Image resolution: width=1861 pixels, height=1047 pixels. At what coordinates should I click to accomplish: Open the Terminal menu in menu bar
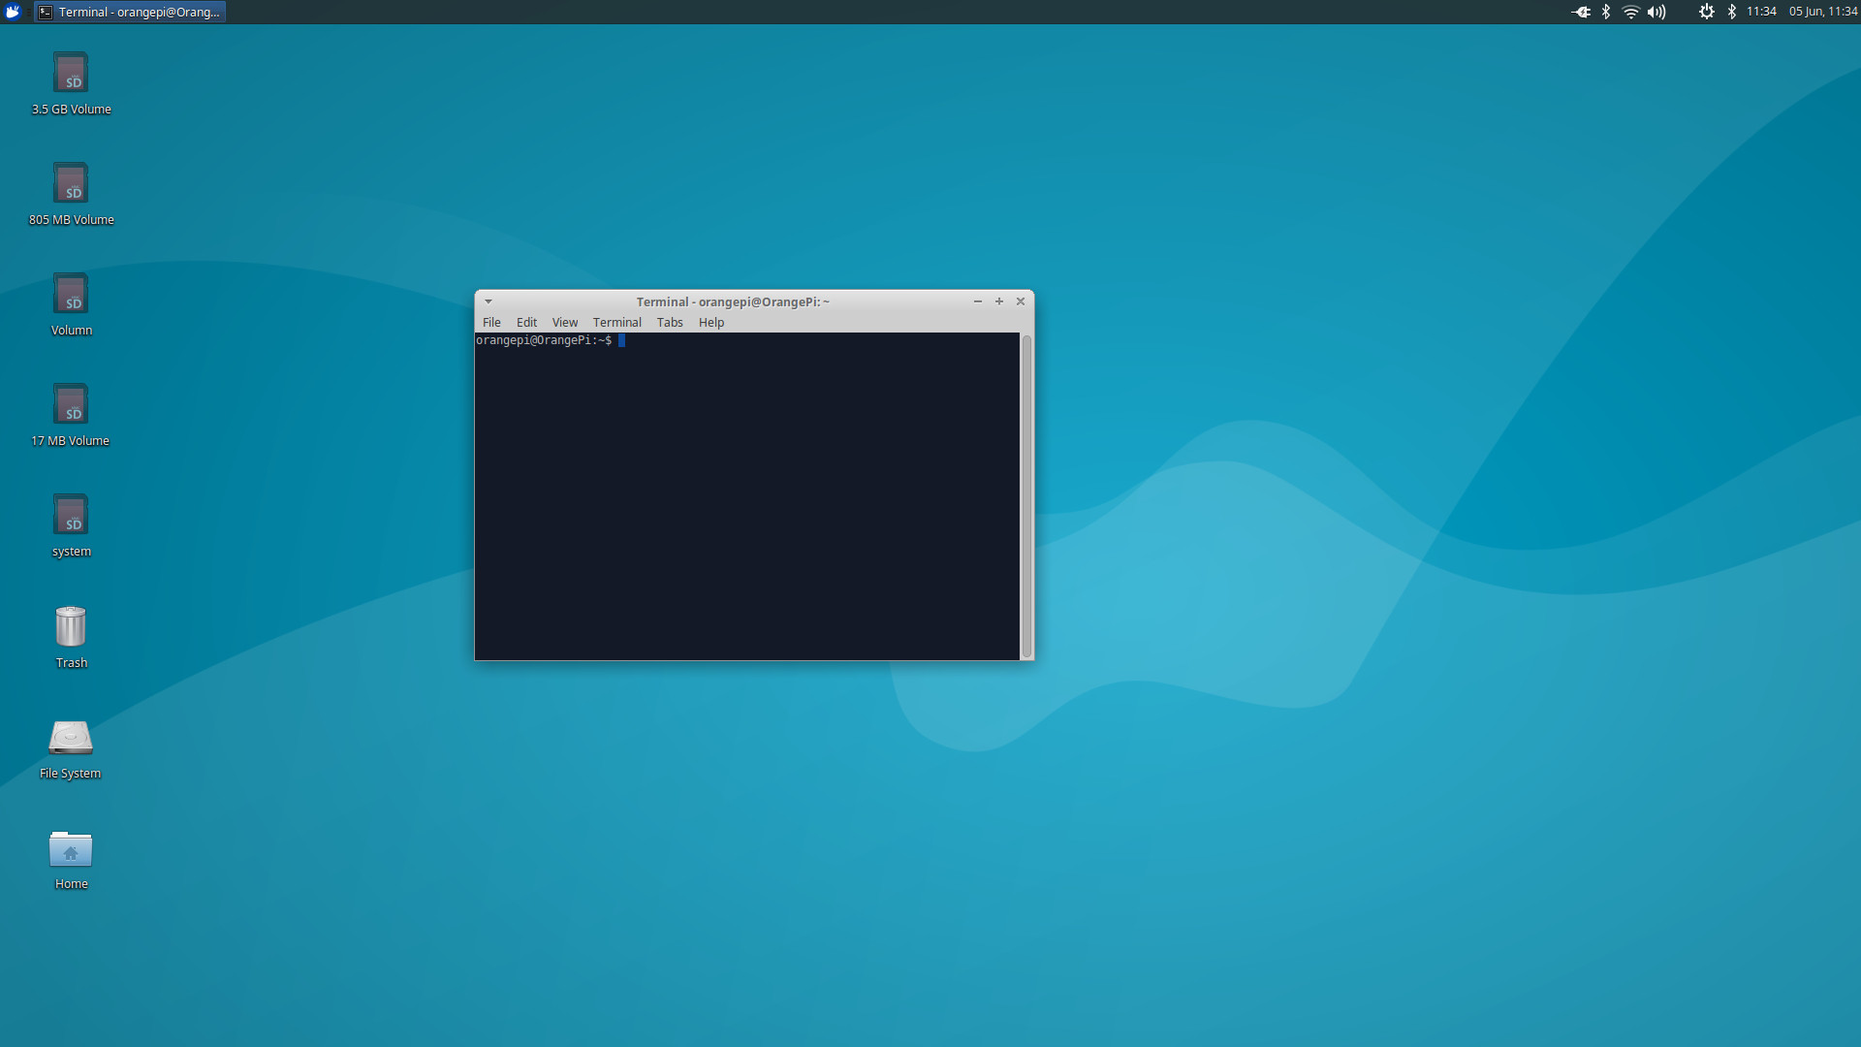point(616,323)
